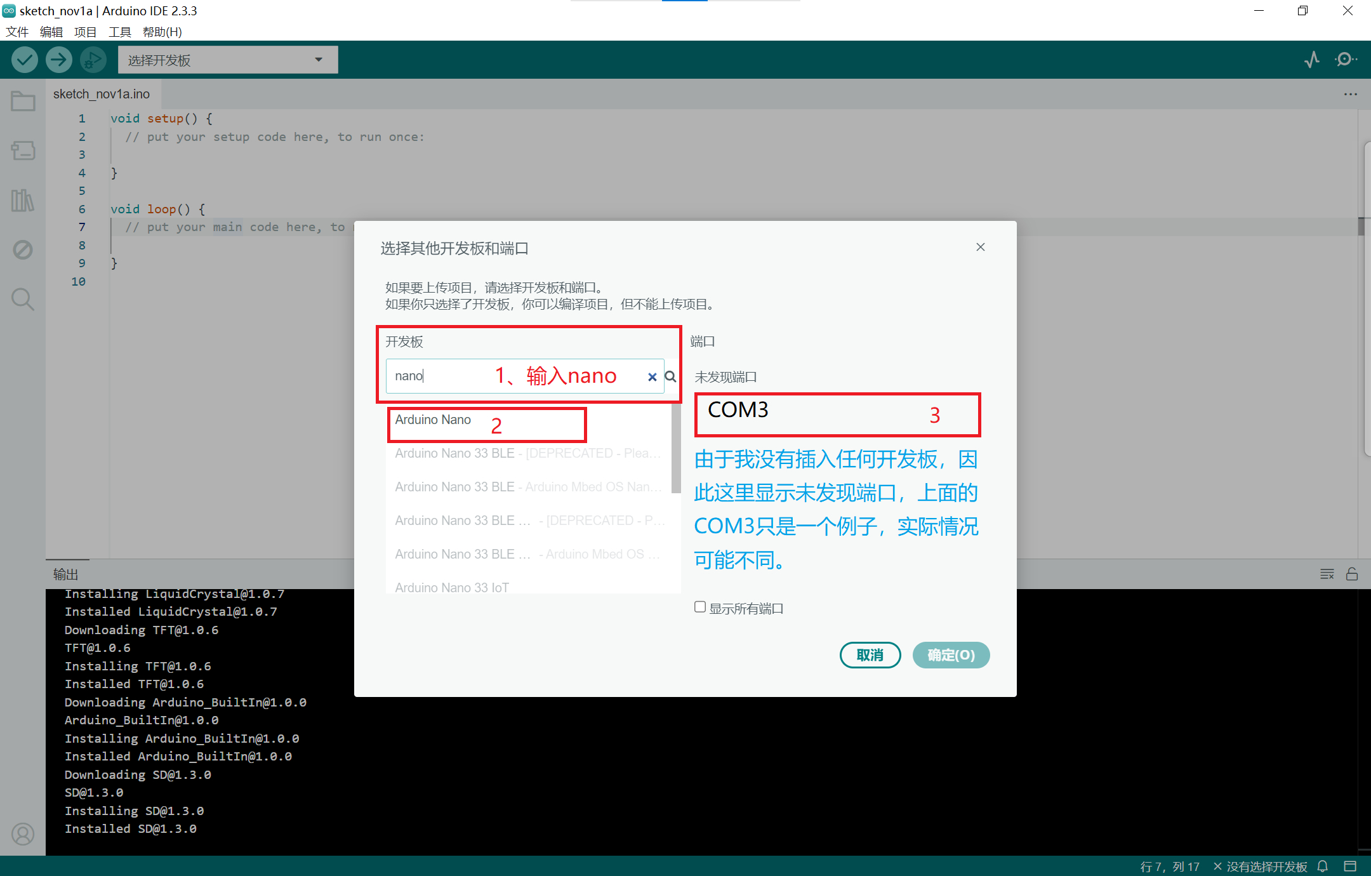Viewport: 1371px width, 876px height.
Task: Clear the nano search text with X icon
Action: click(x=652, y=377)
